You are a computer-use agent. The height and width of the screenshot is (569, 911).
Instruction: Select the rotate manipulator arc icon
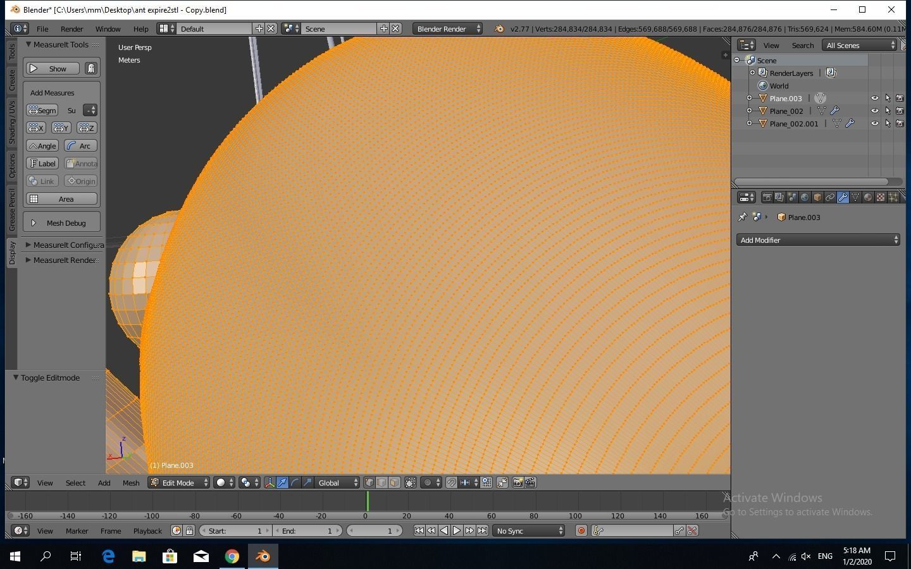(x=295, y=483)
